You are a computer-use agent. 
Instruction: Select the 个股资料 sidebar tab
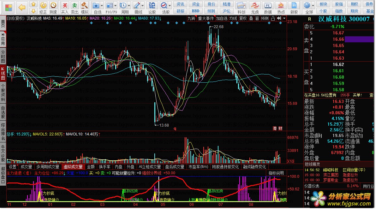tap(3, 93)
